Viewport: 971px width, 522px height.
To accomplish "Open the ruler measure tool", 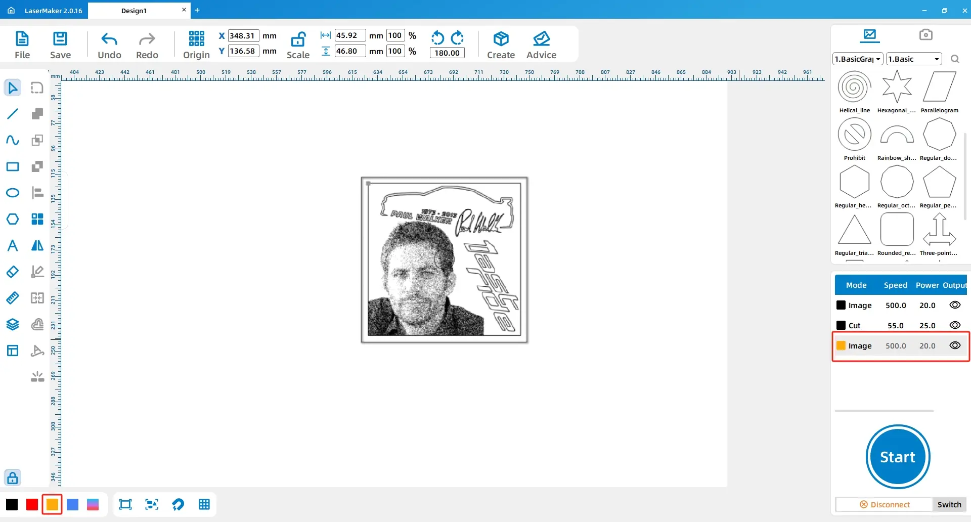I will (13, 298).
